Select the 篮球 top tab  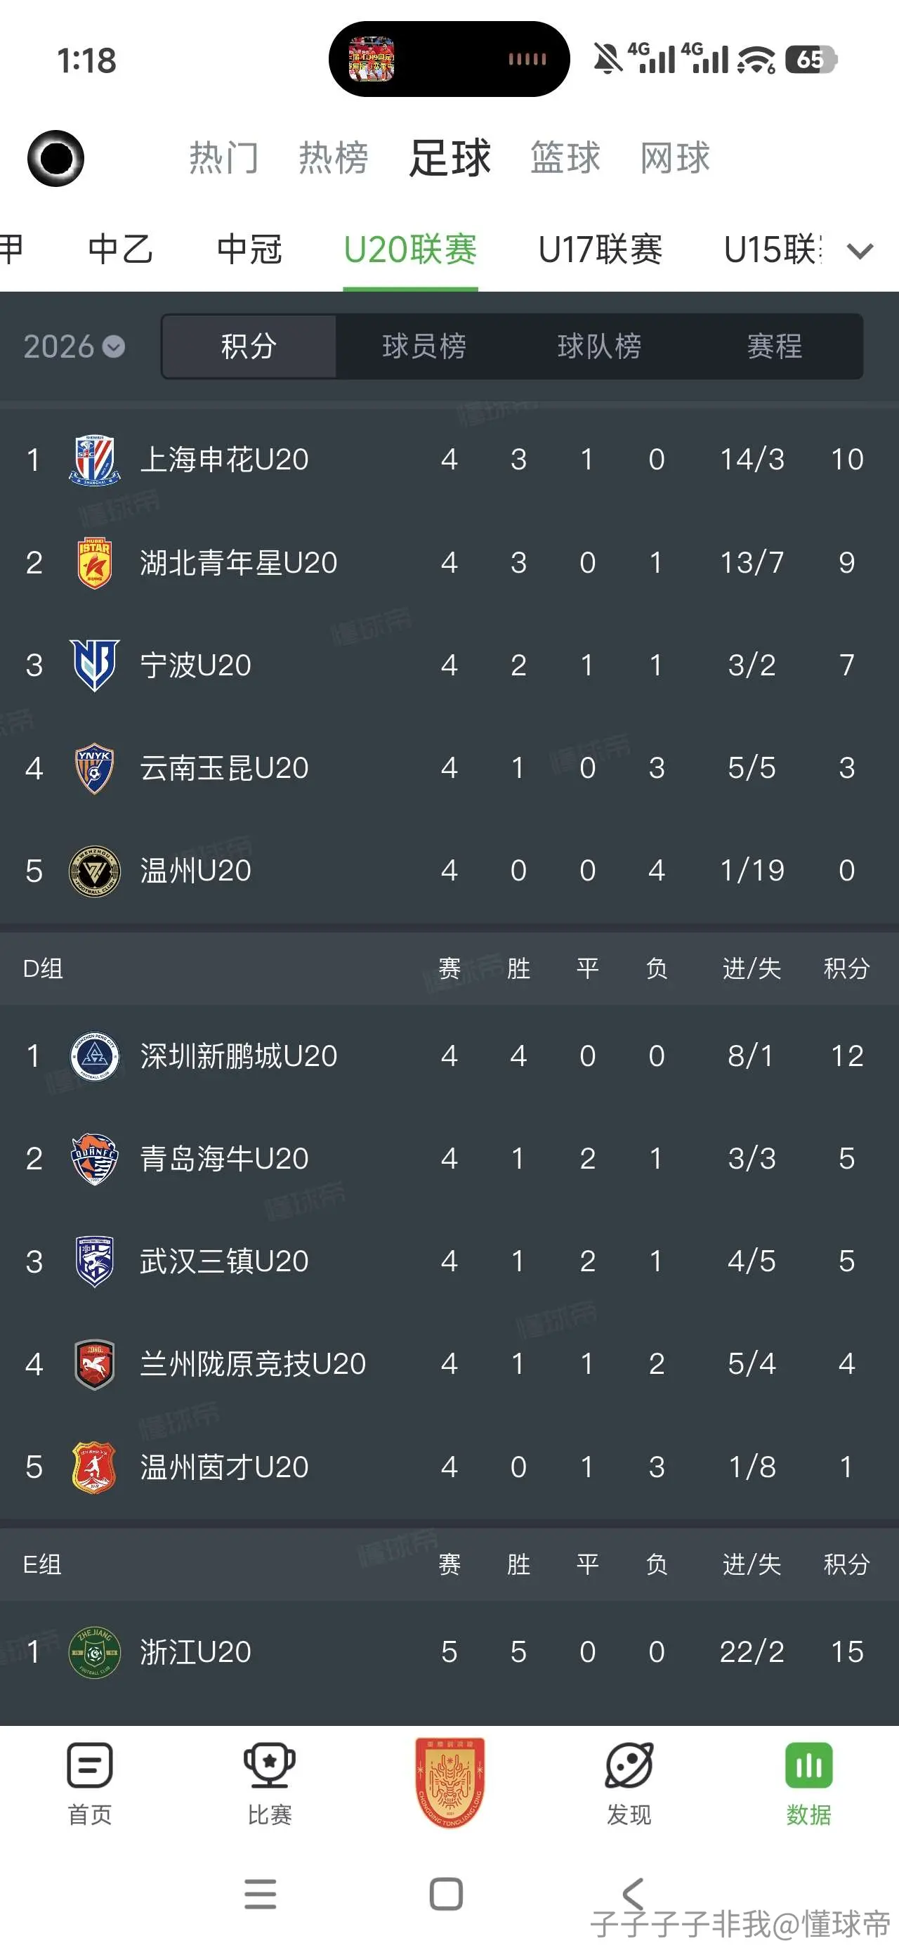click(565, 158)
